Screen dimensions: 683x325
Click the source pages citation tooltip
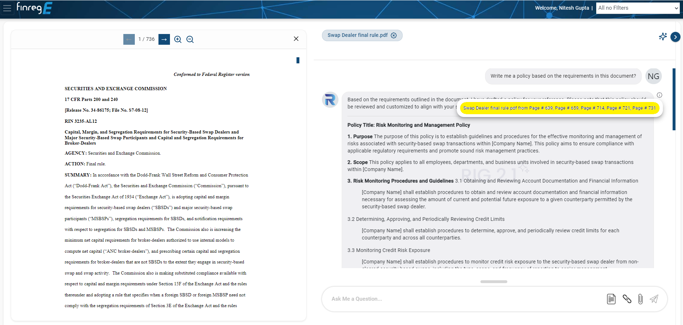559,108
